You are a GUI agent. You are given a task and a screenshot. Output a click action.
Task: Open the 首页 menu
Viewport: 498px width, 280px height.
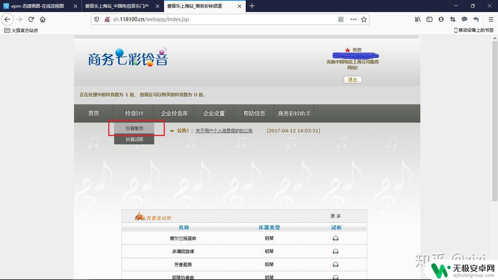coord(94,113)
